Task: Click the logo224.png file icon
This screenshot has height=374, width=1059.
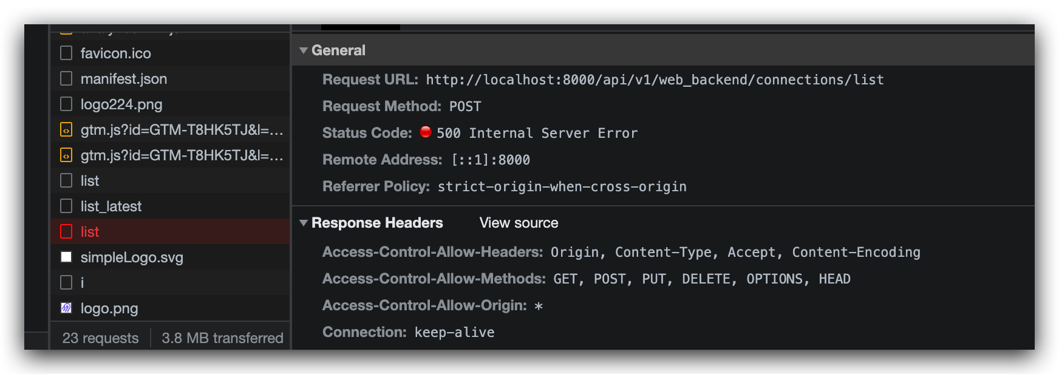Action: click(x=66, y=104)
